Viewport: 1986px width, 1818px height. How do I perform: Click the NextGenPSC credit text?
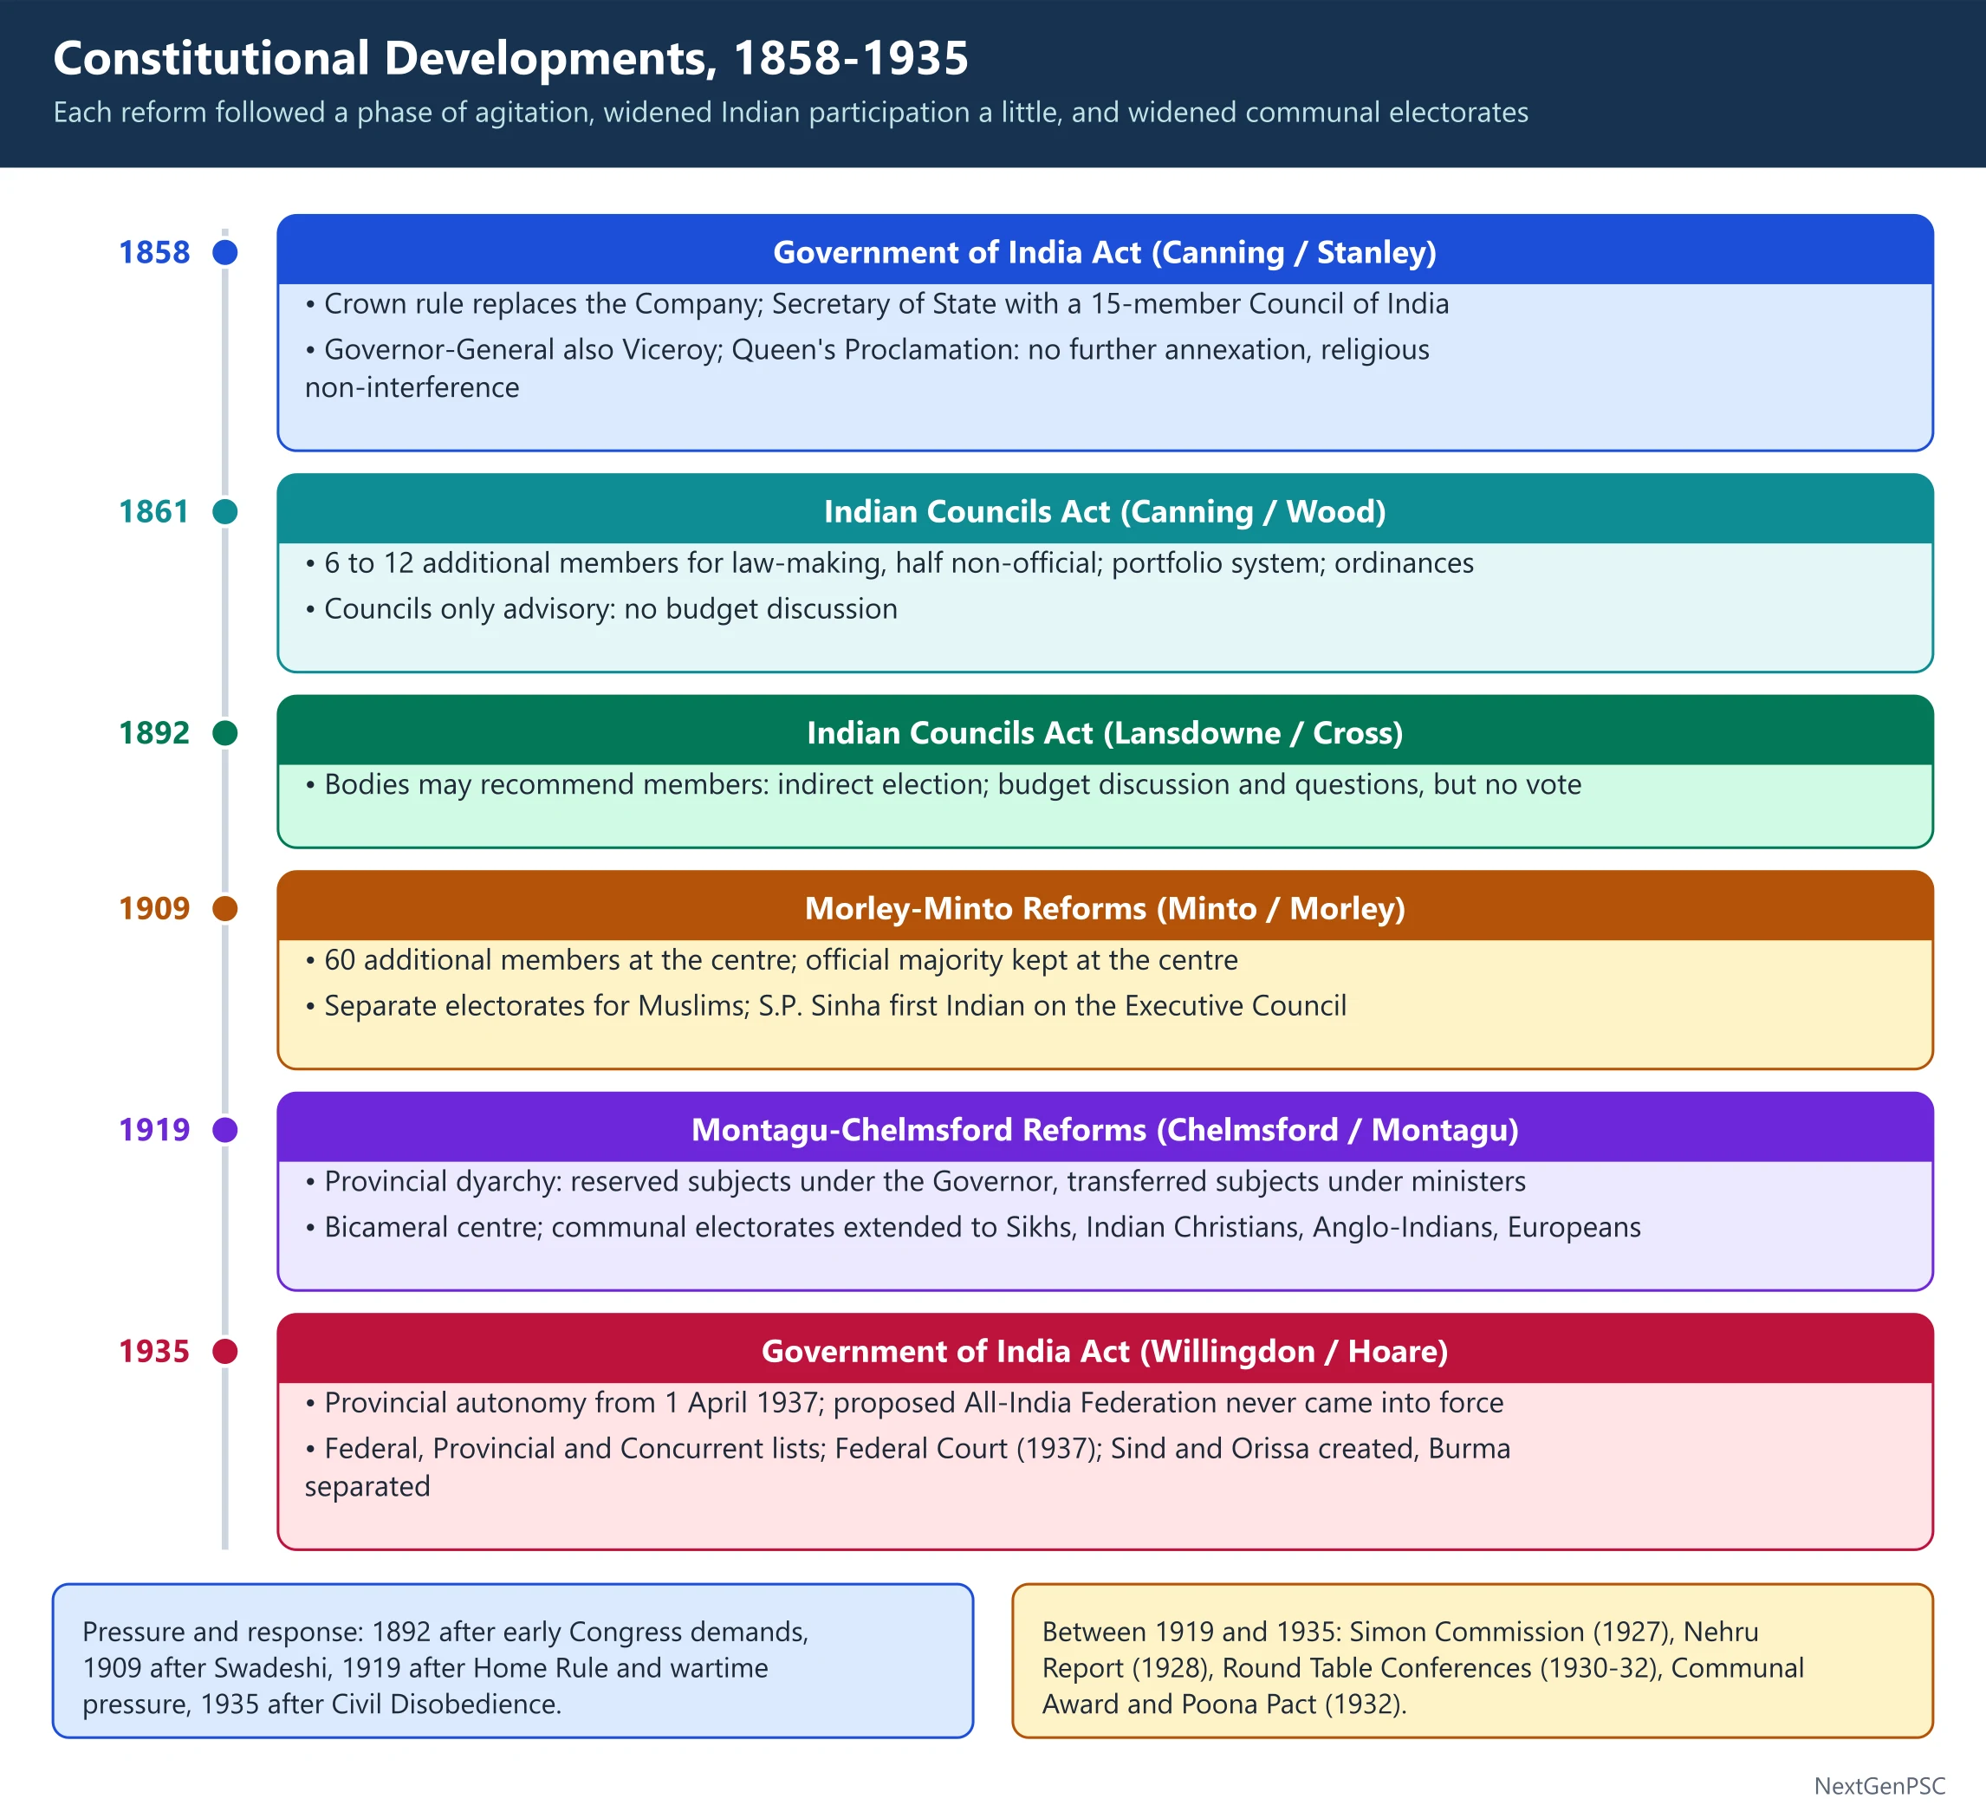point(1879,1787)
